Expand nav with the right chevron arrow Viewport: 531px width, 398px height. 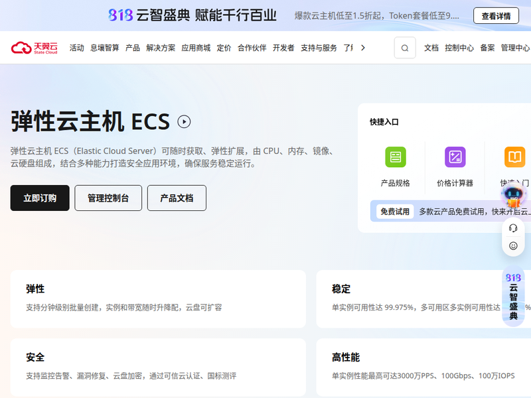coord(362,48)
